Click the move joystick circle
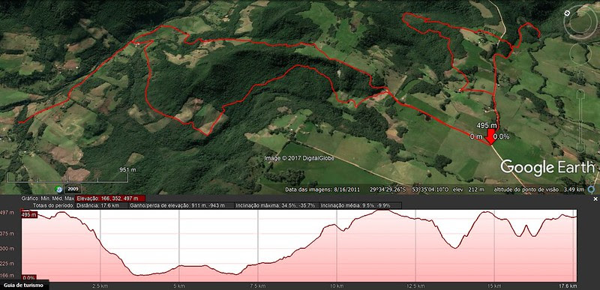This screenshot has width=600, height=290. click(580, 53)
